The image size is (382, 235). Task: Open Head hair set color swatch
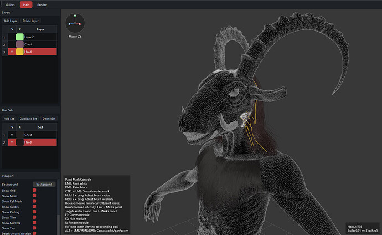pos(20,142)
